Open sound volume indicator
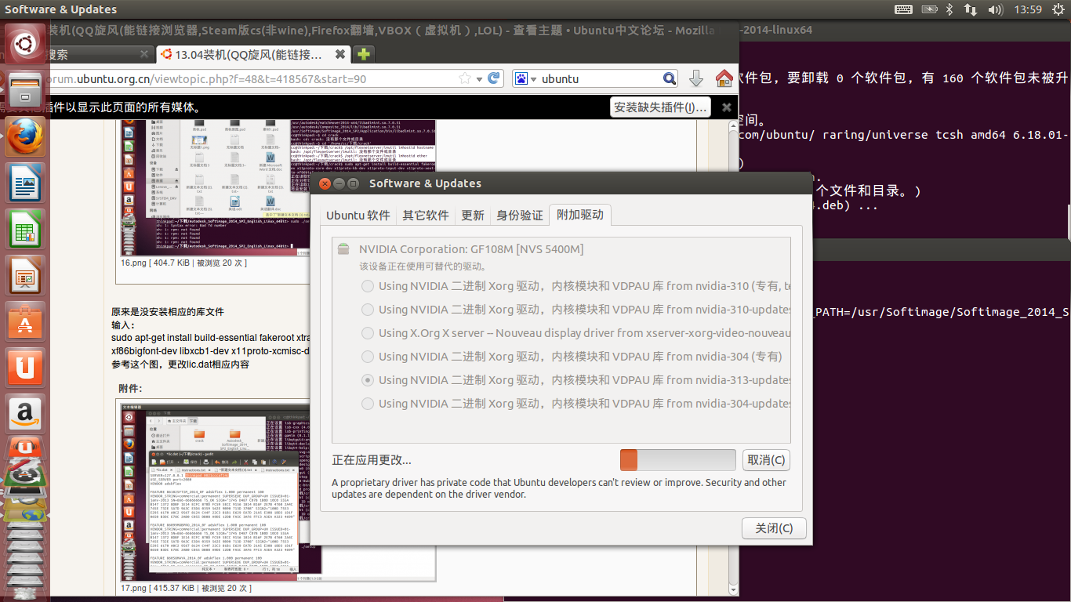This screenshot has width=1071, height=602. click(x=996, y=9)
